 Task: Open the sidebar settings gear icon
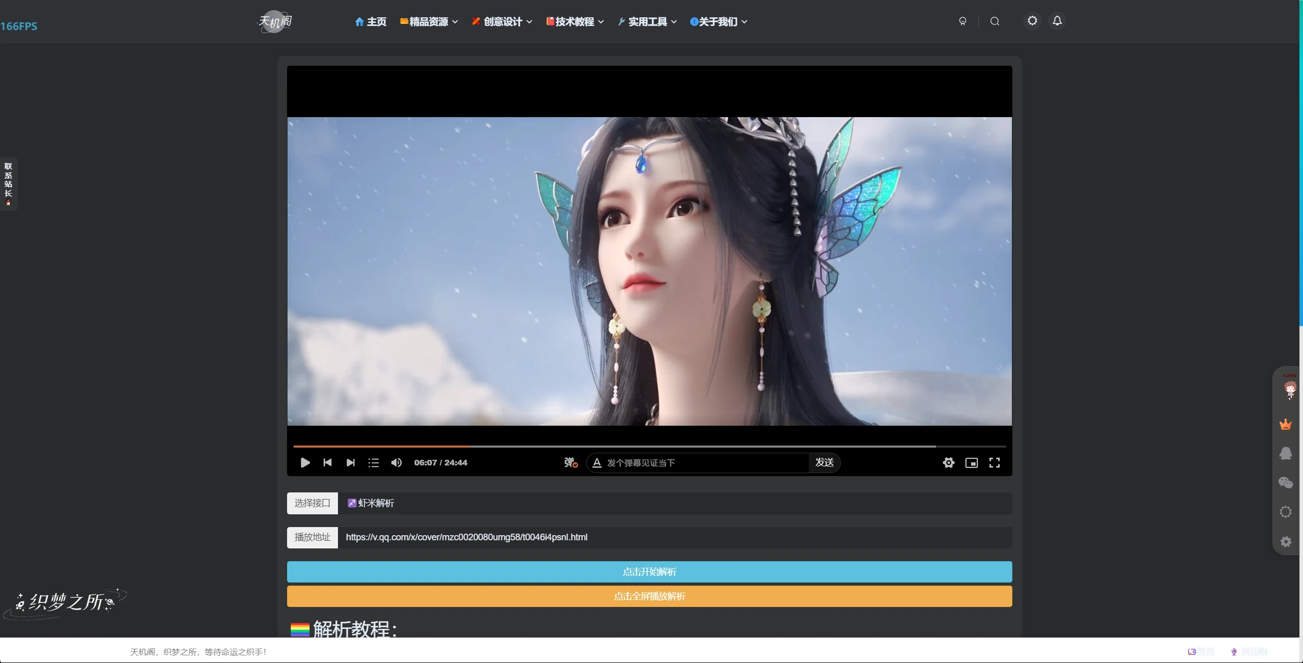pos(1286,541)
